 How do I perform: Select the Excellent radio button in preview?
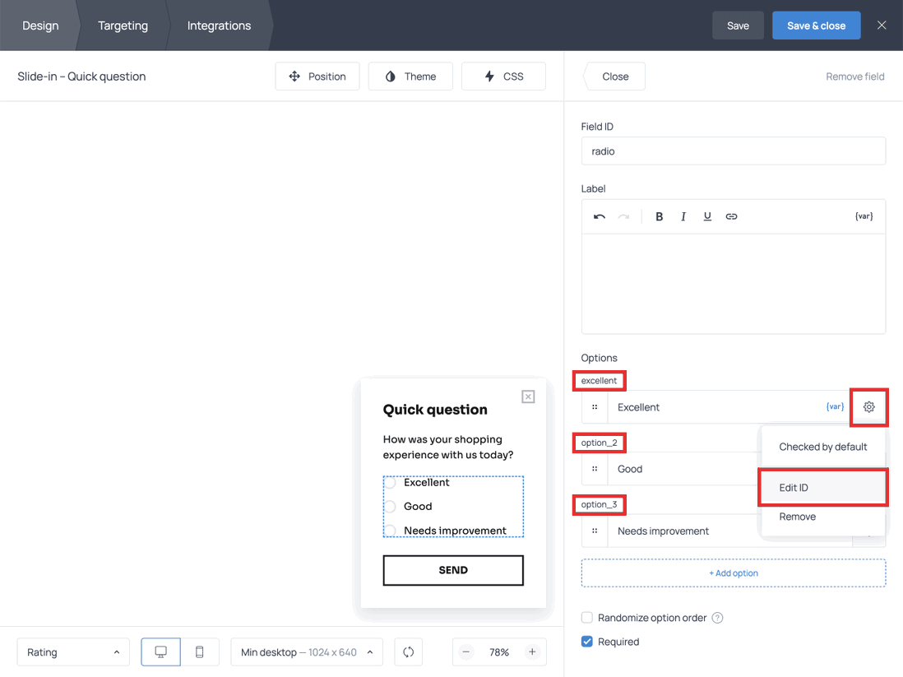tap(389, 483)
